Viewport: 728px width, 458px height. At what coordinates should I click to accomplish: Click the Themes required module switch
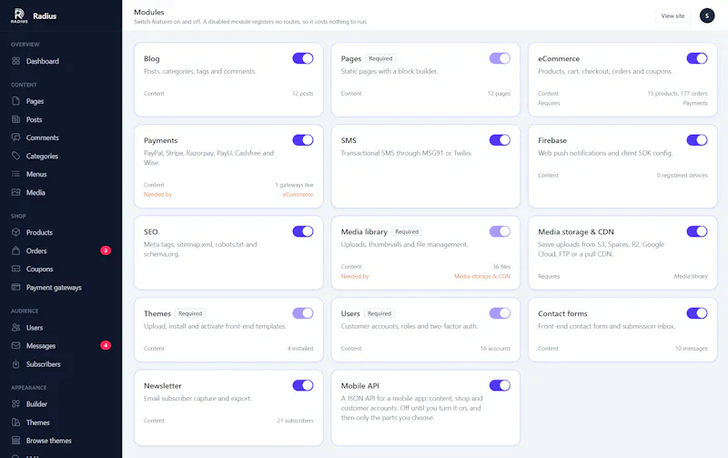coord(303,313)
